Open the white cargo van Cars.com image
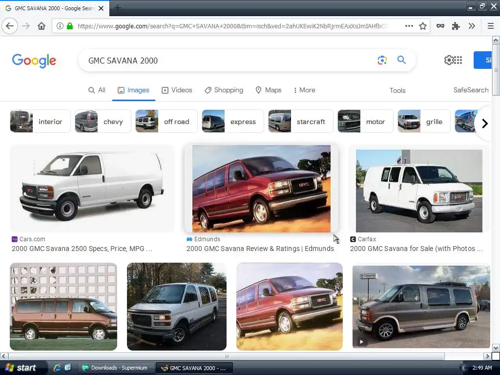 click(92, 188)
